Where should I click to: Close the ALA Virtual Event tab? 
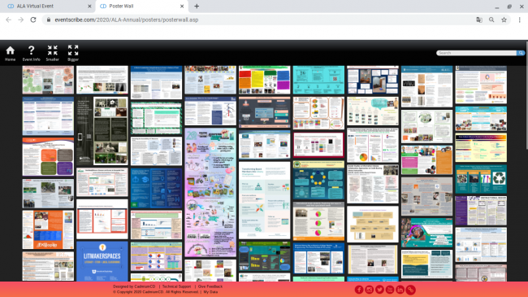pos(89,6)
